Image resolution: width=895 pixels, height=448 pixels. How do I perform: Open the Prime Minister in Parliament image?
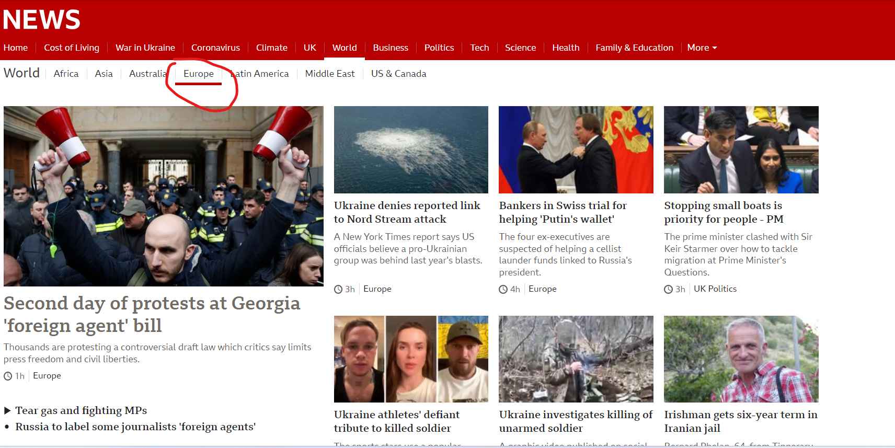[741, 150]
